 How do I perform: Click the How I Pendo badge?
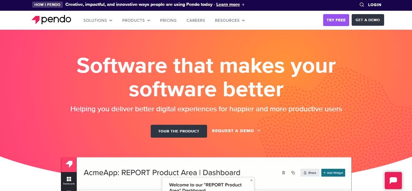pos(47,5)
